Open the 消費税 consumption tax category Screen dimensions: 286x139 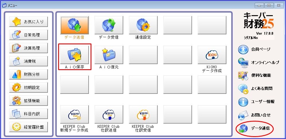[28, 61]
